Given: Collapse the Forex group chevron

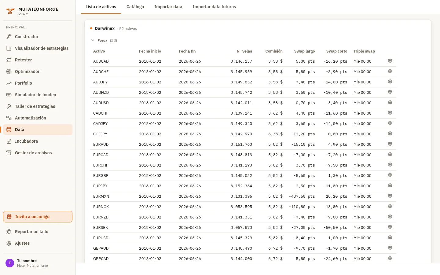Looking at the screenshot, I should point(93,40).
